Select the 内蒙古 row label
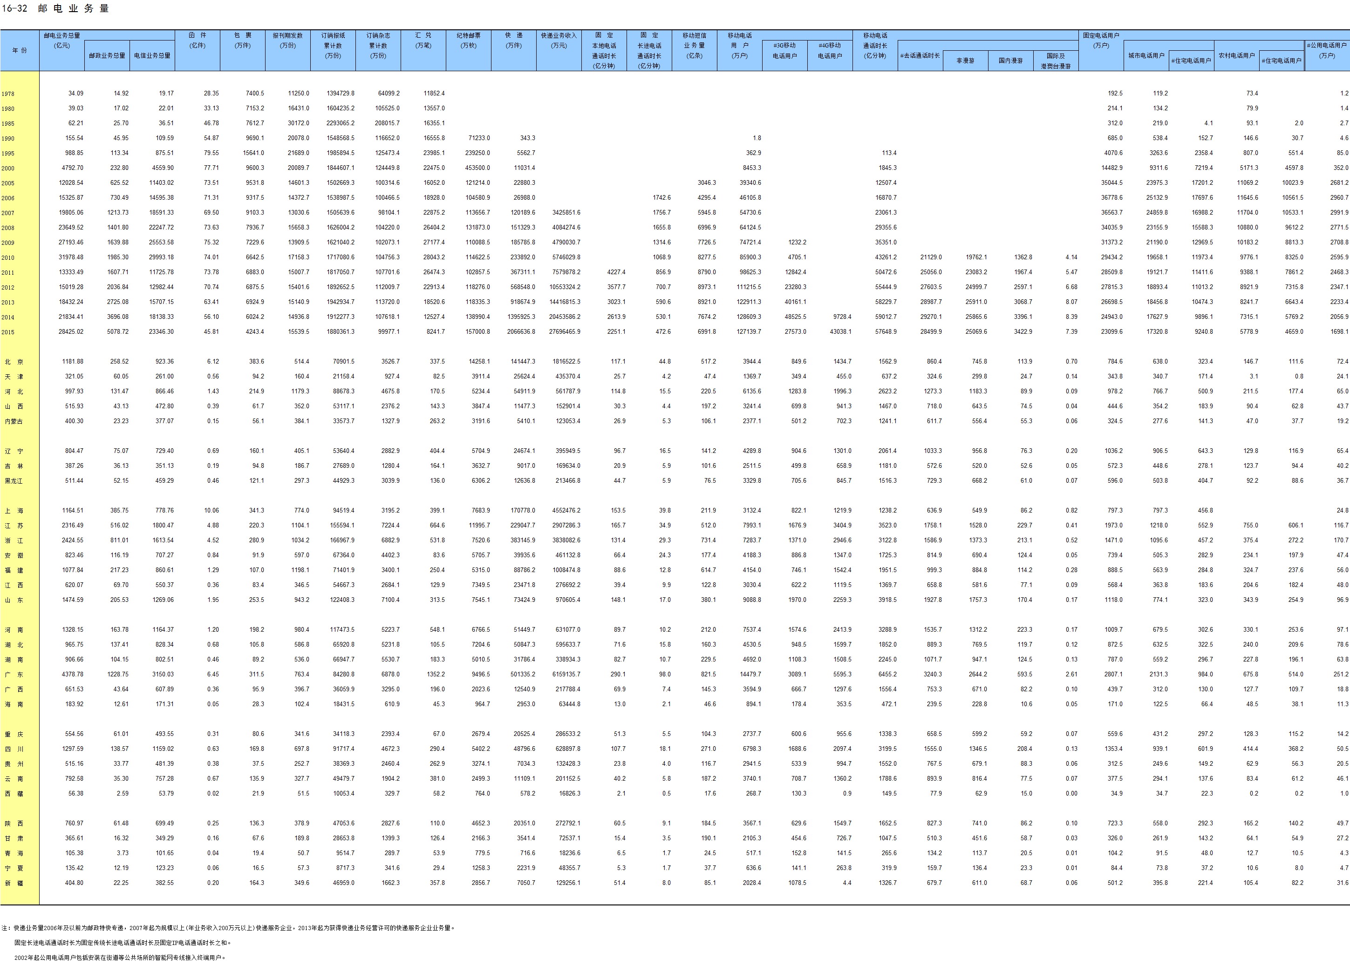The image size is (1350, 965). point(14,421)
